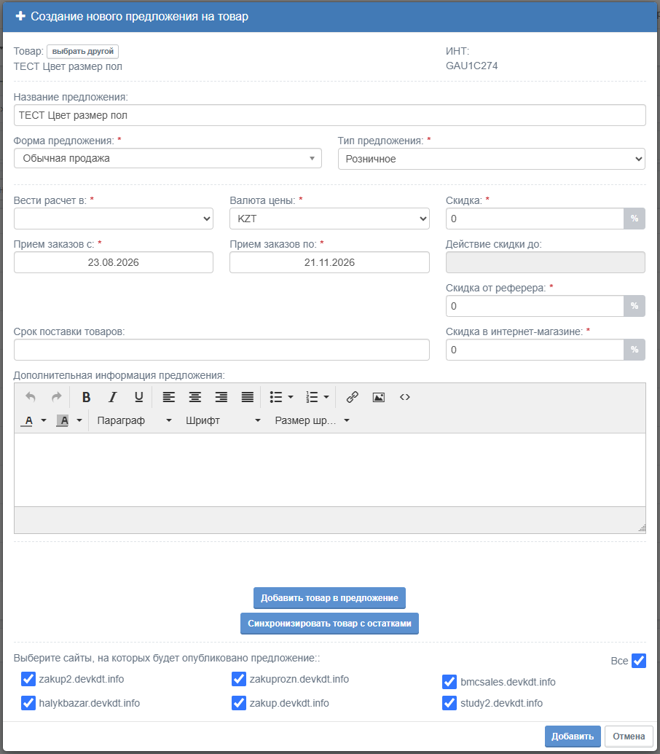This screenshot has width=660, height=754.
Task: Open source code view icon
Action: click(405, 397)
